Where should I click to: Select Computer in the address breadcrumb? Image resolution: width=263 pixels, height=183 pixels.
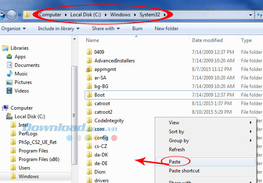pyautogui.click(x=50, y=15)
